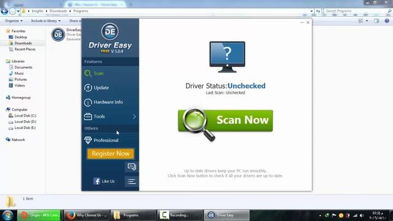Toggle the Explorer preview pane
The height and width of the screenshot is (221, 393).
(x=376, y=21)
